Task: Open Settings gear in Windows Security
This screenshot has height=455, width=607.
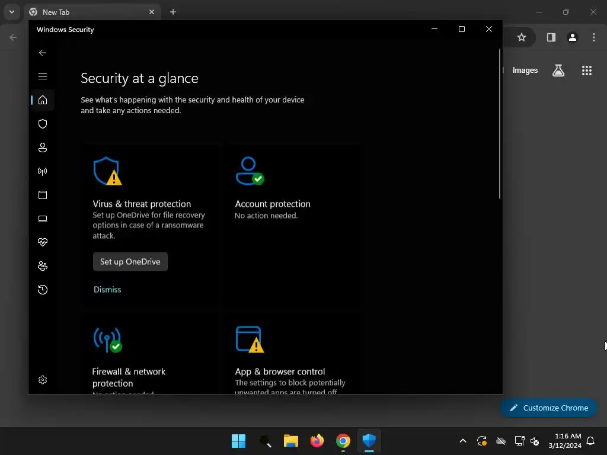Action: point(43,380)
